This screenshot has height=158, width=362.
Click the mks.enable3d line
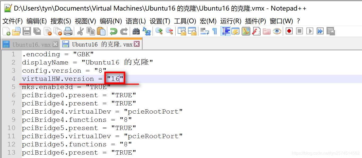pyautogui.click(x=66, y=87)
